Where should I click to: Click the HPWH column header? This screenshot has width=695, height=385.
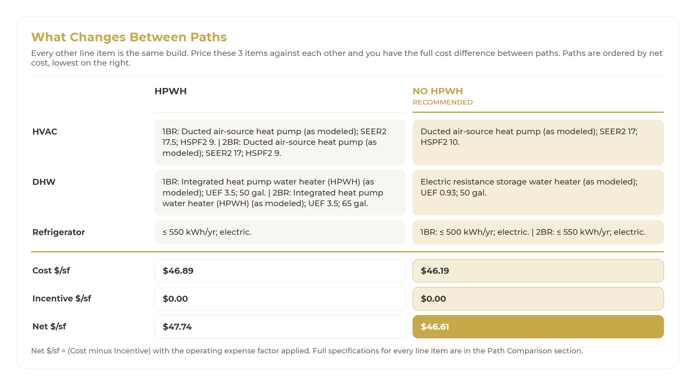tap(170, 91)
